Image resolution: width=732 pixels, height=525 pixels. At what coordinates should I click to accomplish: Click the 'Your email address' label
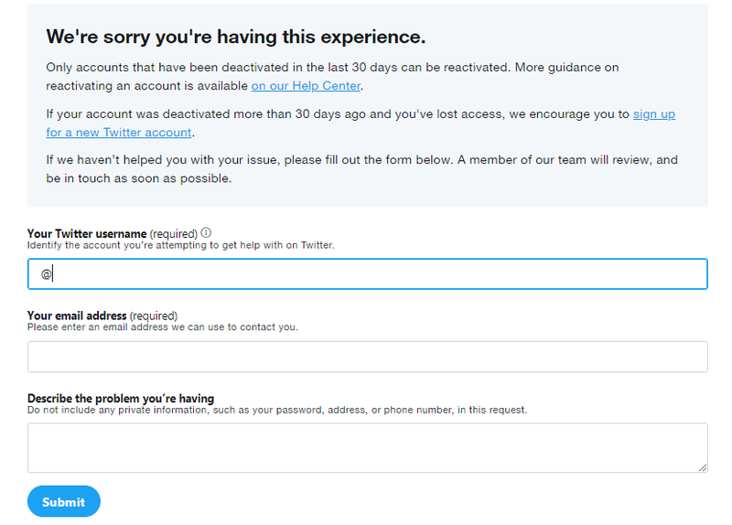click(77, 316)
